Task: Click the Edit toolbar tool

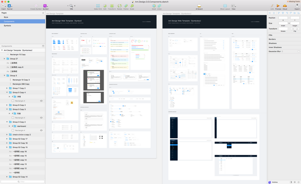Action: click(x=105, y=6)
